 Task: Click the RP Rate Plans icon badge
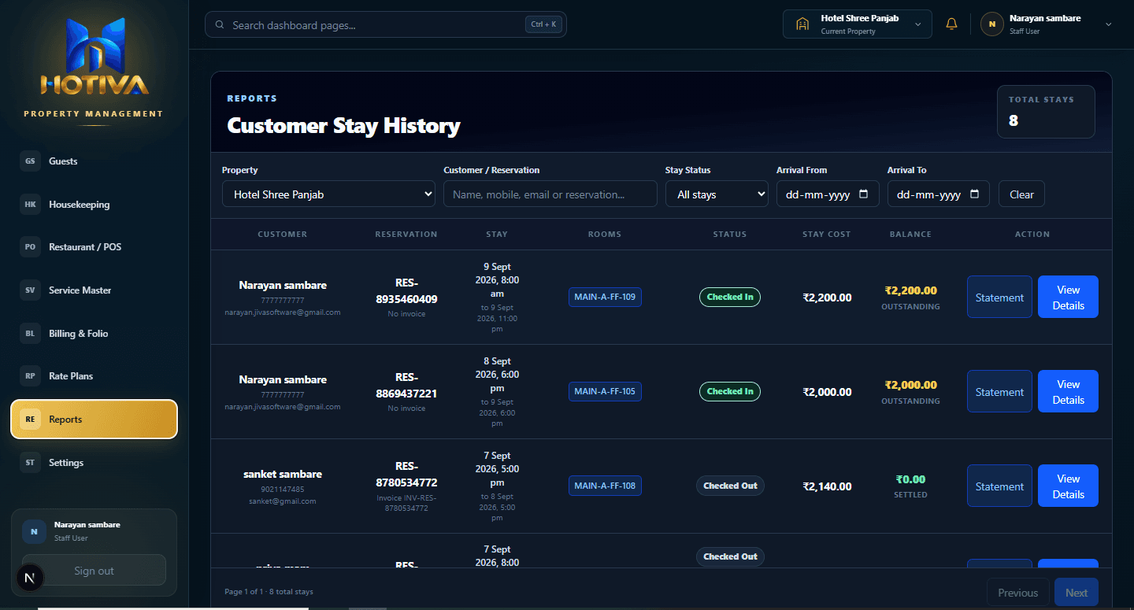click(30, 376)
